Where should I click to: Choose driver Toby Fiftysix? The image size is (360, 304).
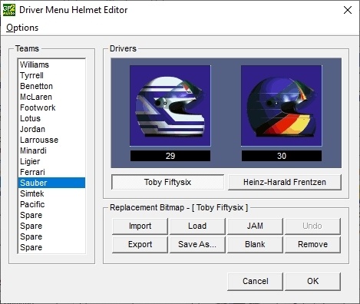pos(168,182)
